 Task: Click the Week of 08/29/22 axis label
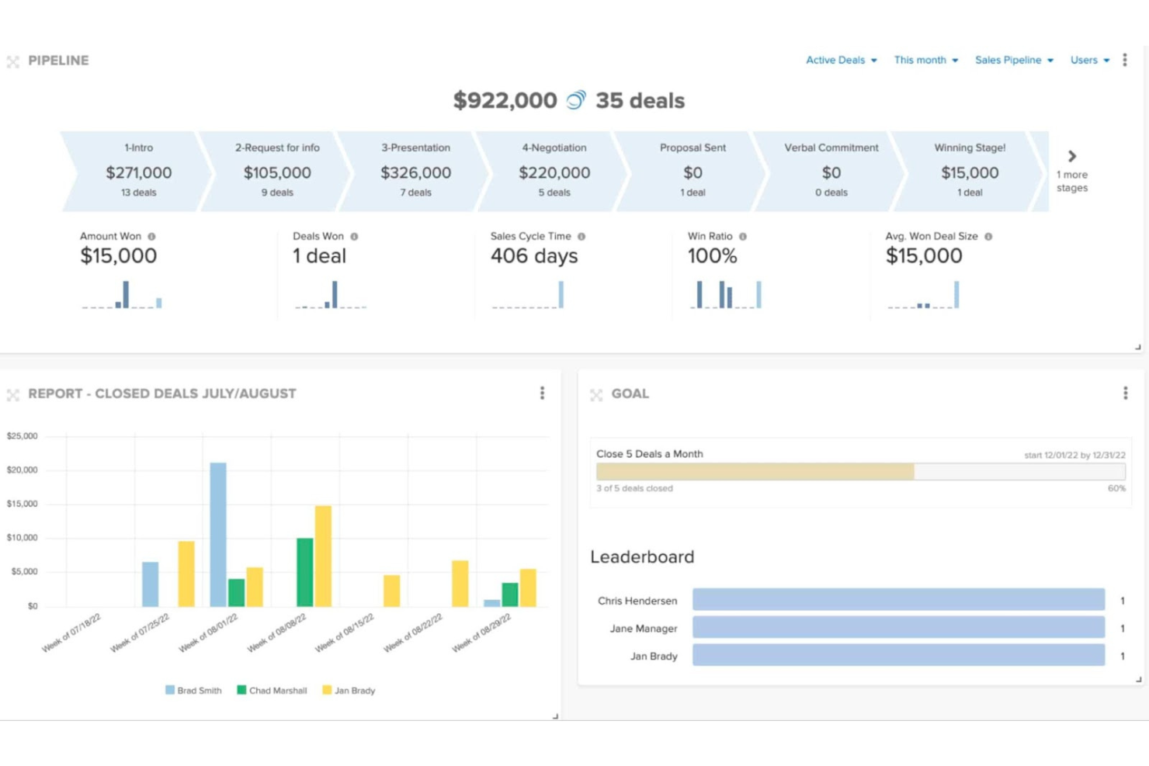pyautogui.click(x=482, y=633)
